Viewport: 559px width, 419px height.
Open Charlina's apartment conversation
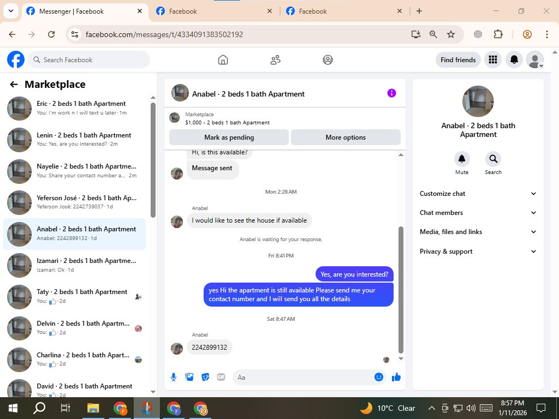74,359
